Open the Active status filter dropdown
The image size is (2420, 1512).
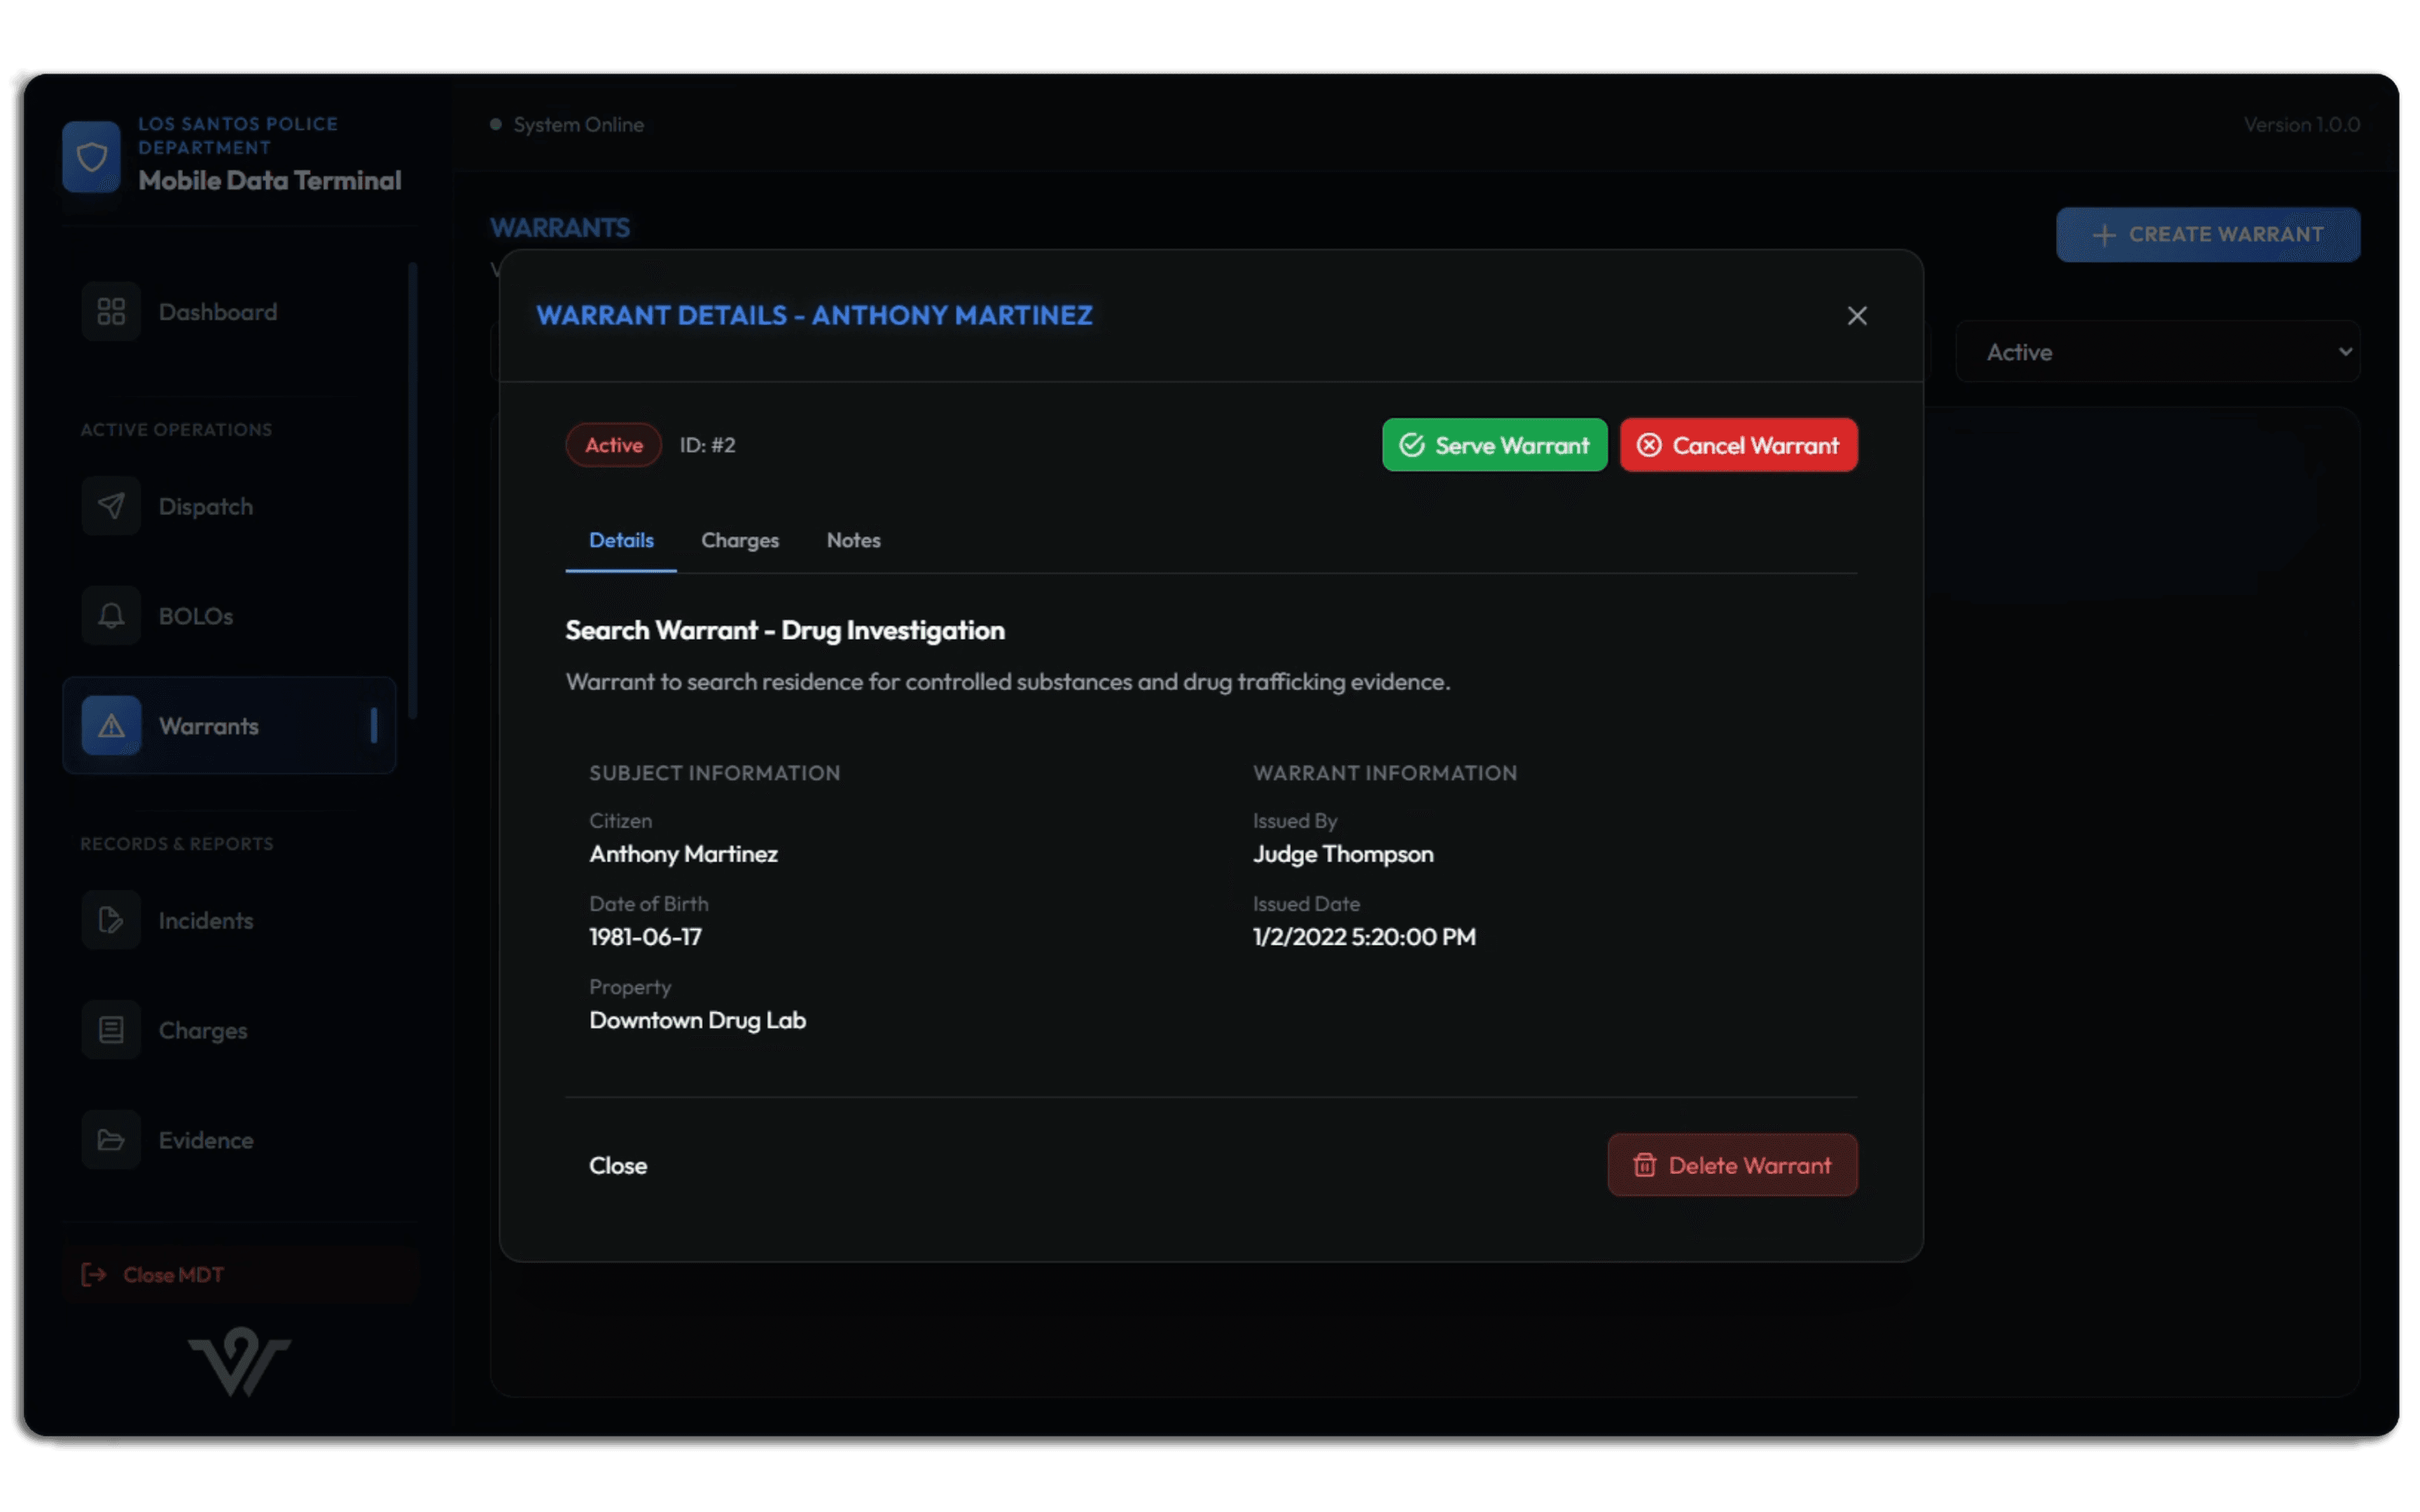pyautogui.click(x=2158, y=352)
